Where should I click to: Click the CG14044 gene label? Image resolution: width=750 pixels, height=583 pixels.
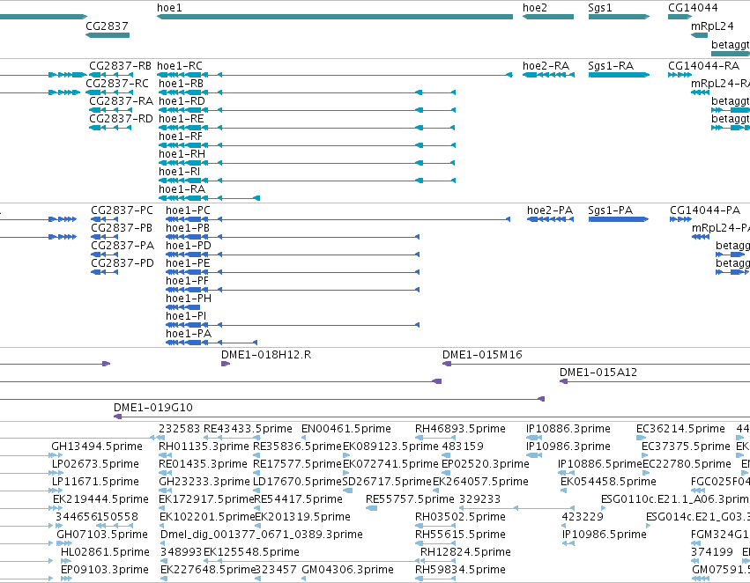tap(693, 8)
